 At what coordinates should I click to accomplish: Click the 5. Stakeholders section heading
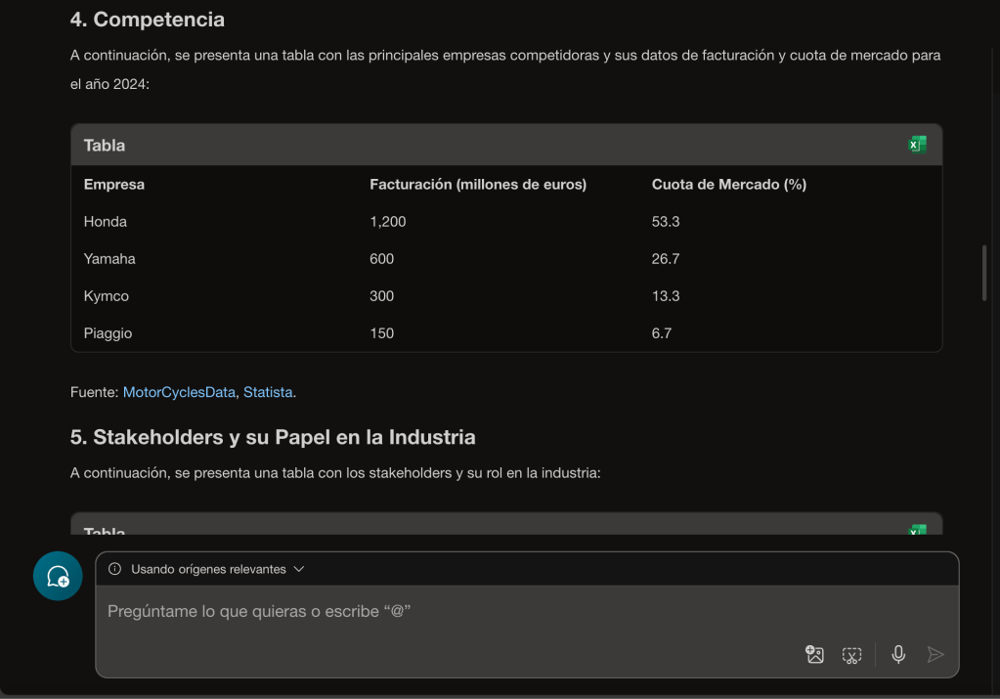[273, 436]
